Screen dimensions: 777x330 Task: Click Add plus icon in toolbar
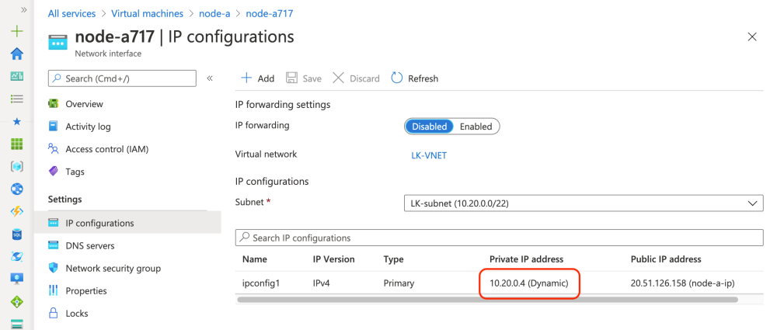246,78
